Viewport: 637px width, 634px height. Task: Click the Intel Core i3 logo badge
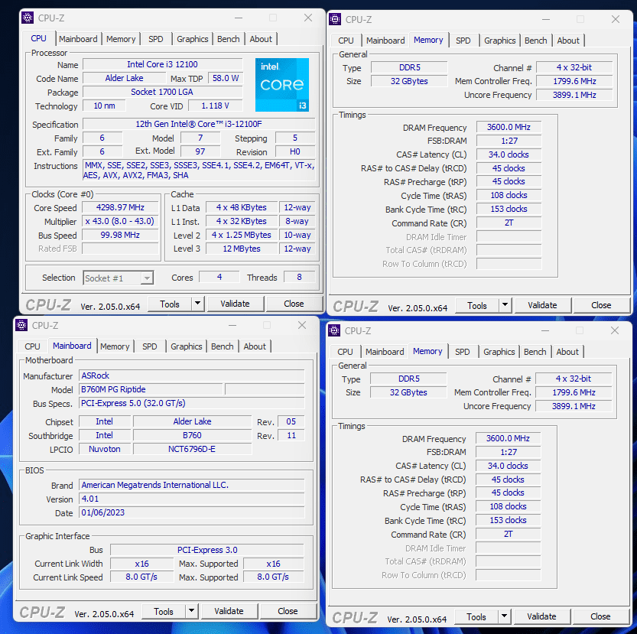pos(282,85)
